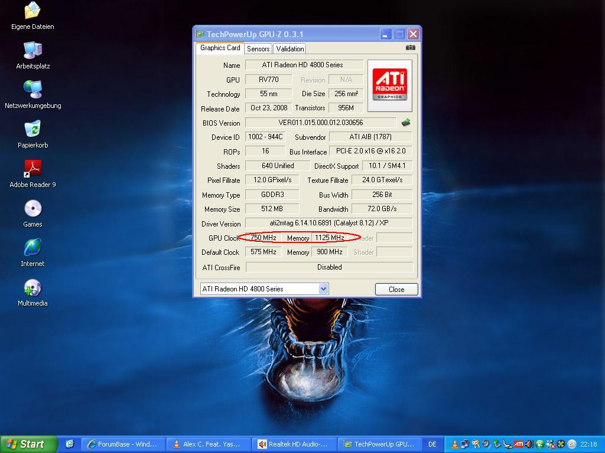Click the Texture Fillrate 24.0 GTexel/s field
Screen dimensions: 605x453
pos(382,180)
